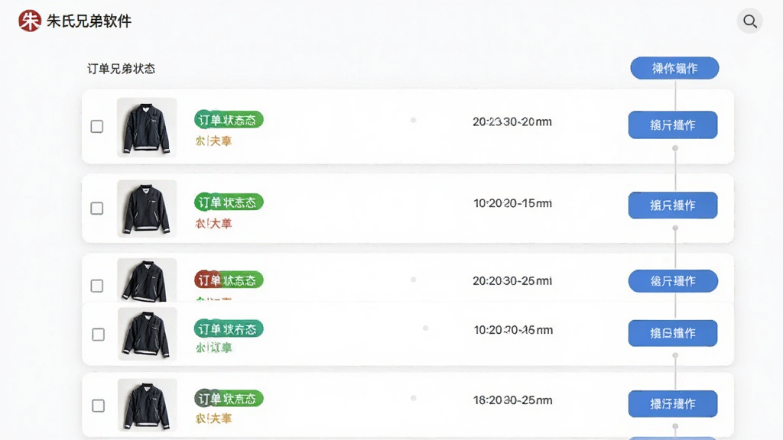
Task: Click the 朱氏兄弟软件 title text
Action: [89, 21]
